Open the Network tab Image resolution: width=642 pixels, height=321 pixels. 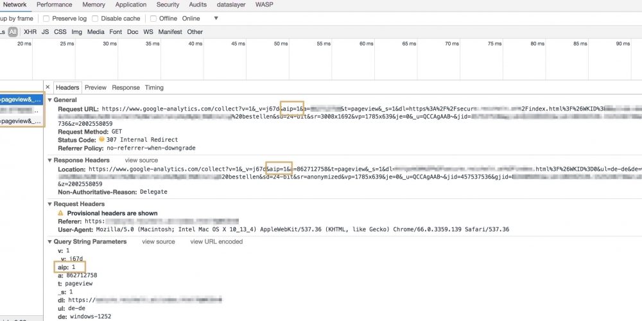point(15,5)
